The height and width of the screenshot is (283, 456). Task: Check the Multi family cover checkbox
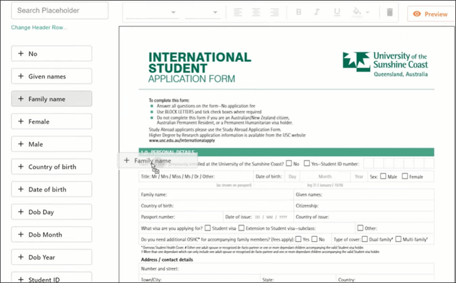coord(399,239)
